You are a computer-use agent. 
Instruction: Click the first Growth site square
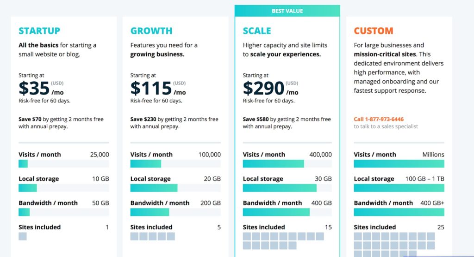[134, 236]
